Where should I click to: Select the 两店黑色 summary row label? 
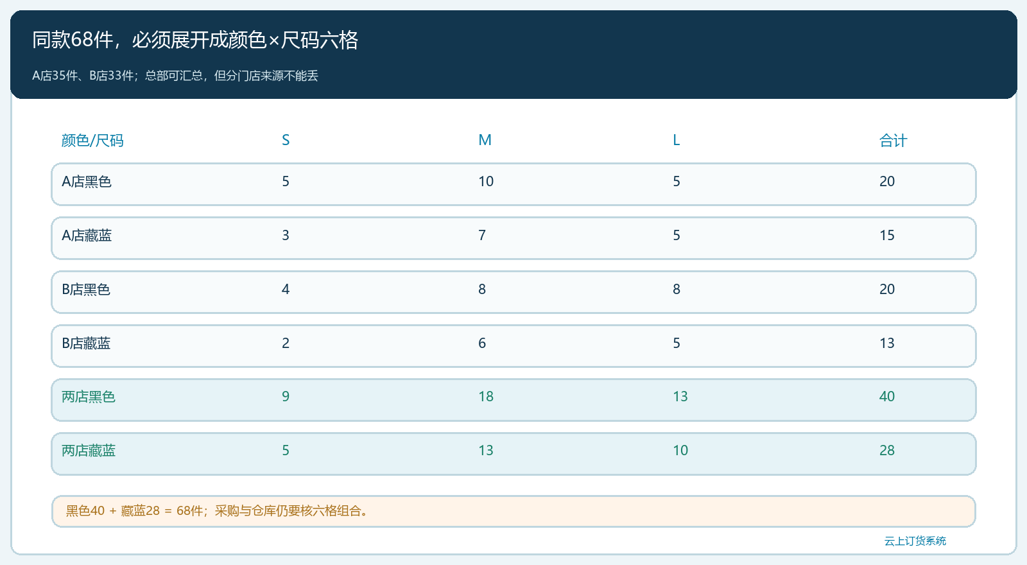coord(89,397)
